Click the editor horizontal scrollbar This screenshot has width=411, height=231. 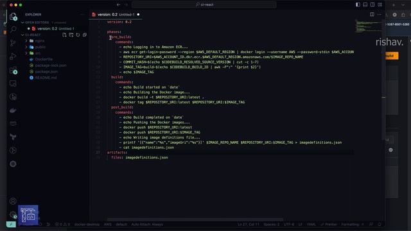coord(195,219)
